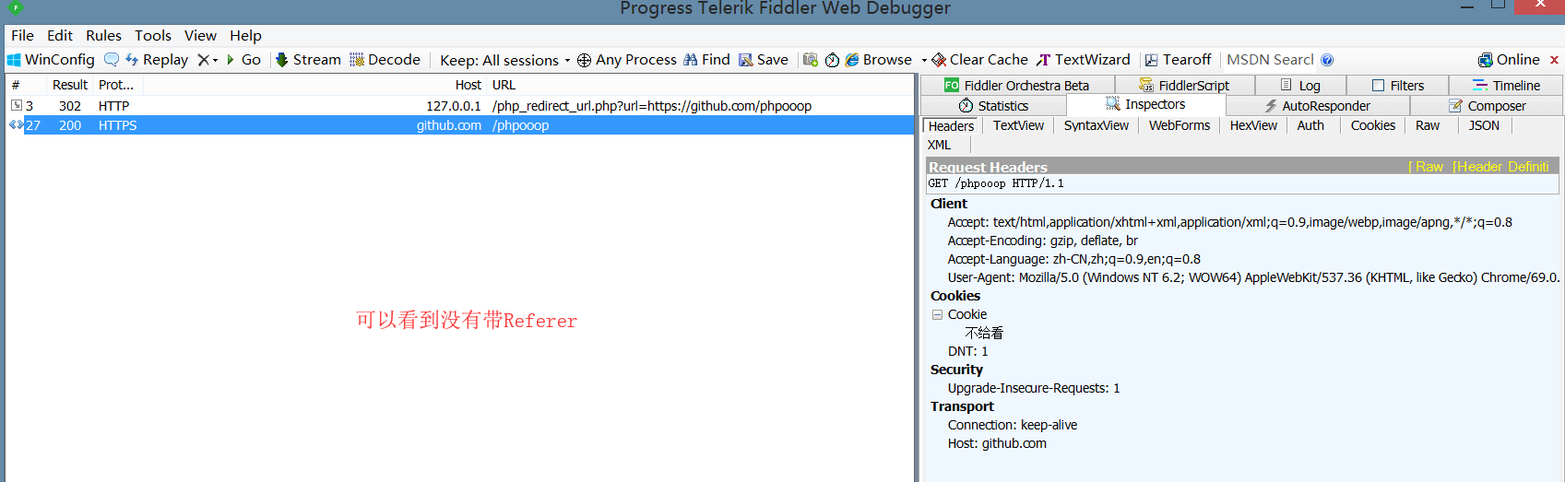The width and height of the screenshot is (1565, 482).
Task: Select the Upgrade-Insecure-Requests: 1 header
Action: pyautogui.click(x=1034, y=388)
